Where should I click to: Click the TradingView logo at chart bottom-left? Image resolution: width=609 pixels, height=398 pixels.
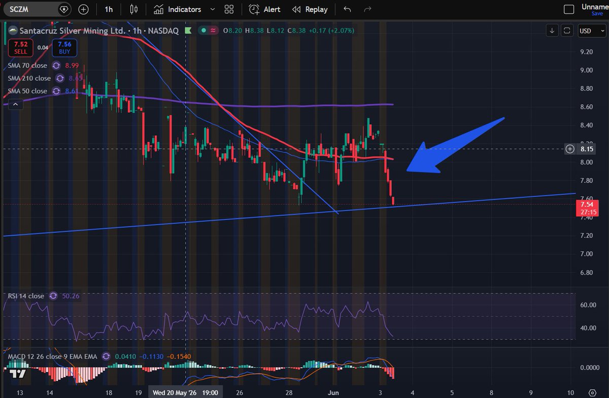[x=18, y=373]
